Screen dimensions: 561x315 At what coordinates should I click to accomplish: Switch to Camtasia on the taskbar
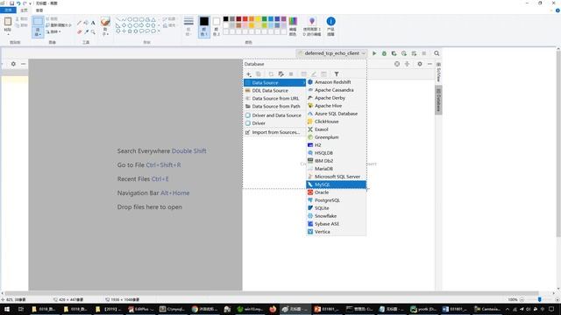click(487, 309)
